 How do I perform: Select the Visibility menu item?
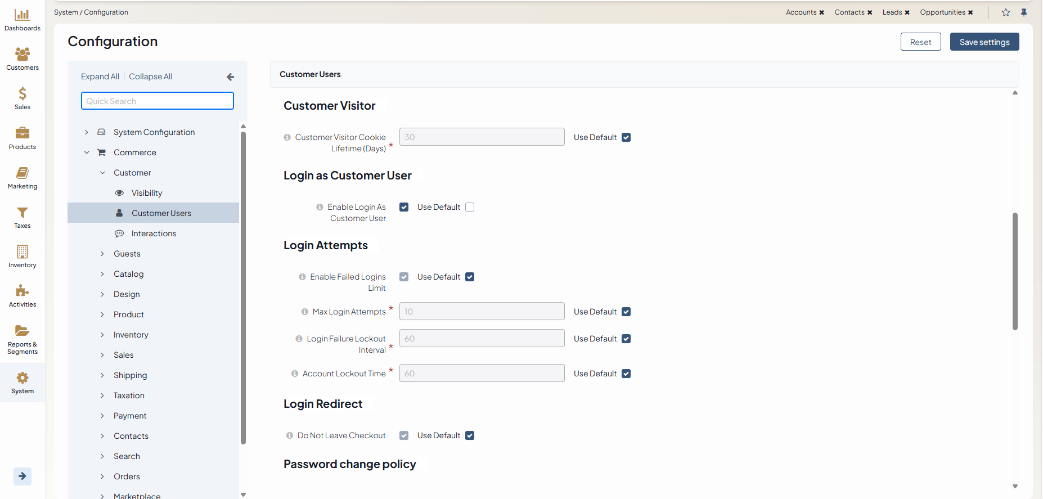coord(147,193)
